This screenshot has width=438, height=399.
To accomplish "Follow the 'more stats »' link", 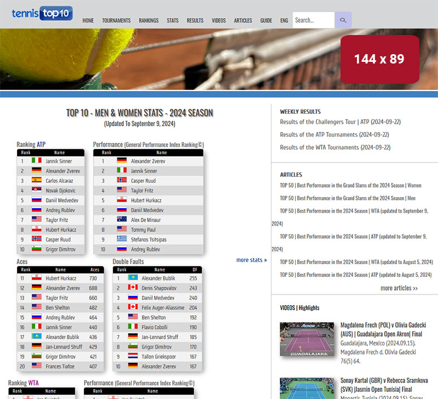I will click(x=251, y=260).
